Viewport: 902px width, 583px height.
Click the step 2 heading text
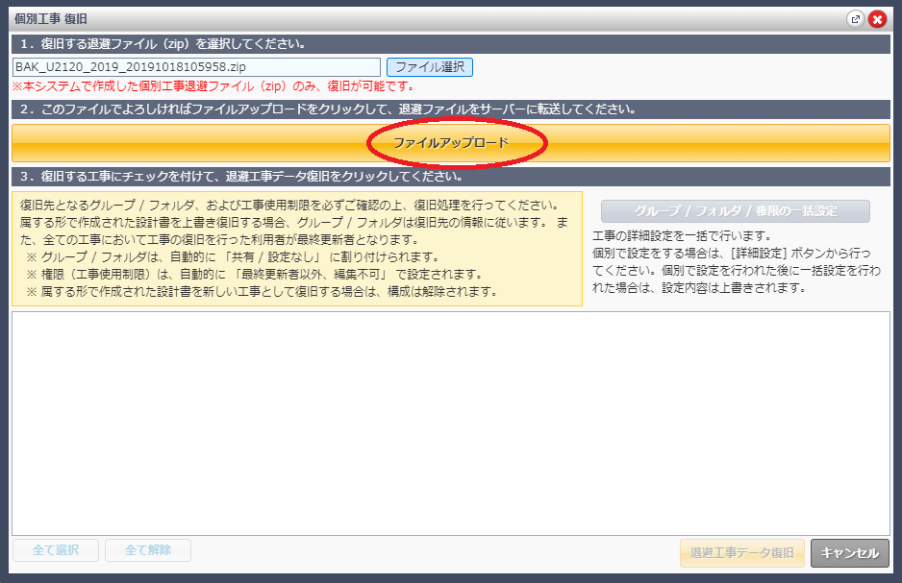click(x=328, y=109)
